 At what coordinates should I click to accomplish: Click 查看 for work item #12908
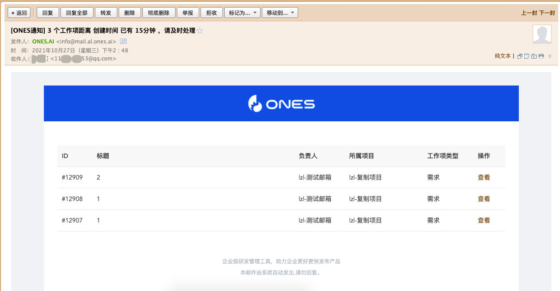pyautogui.click(x=484, y=199)
